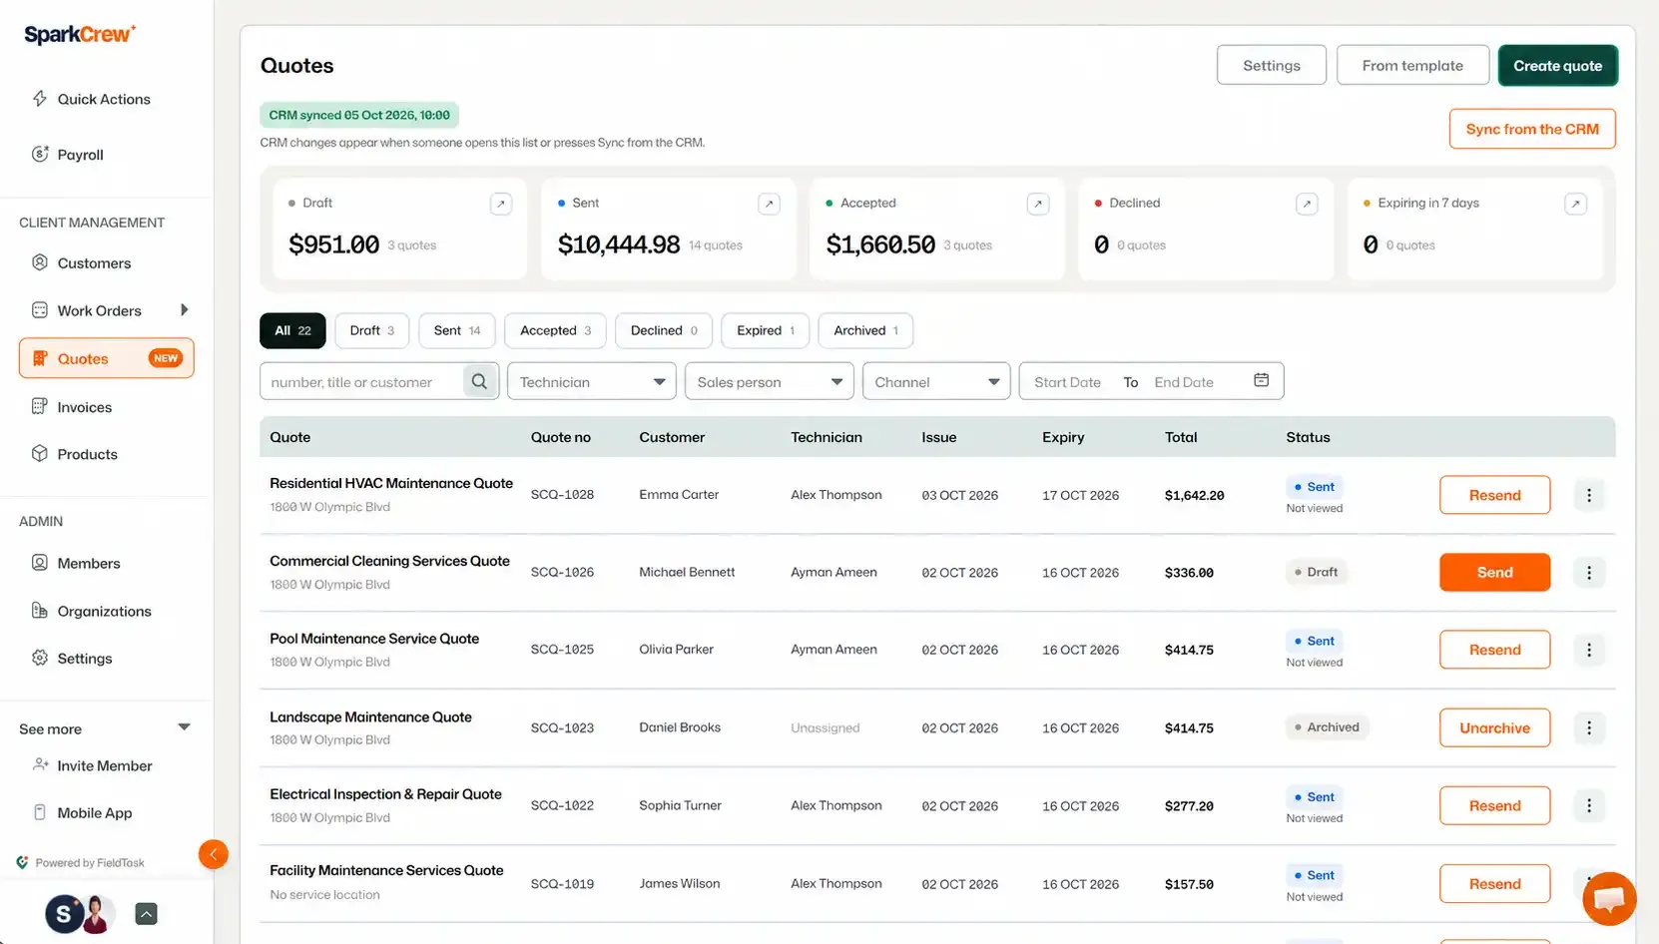Open sidebar Settings item
The image size is (1659, 944).
coord(72,659)
